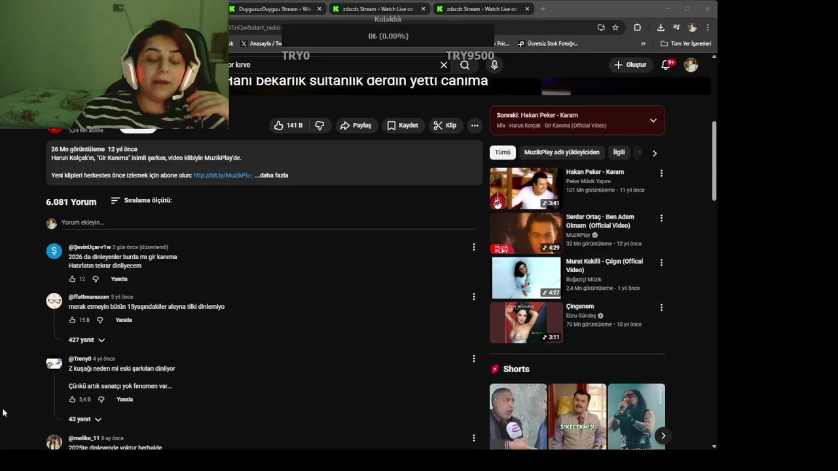The height and width of the screenshot is (471, 838).
Task: Dislike the Gir Kanıma video
Action: (319, 126)
